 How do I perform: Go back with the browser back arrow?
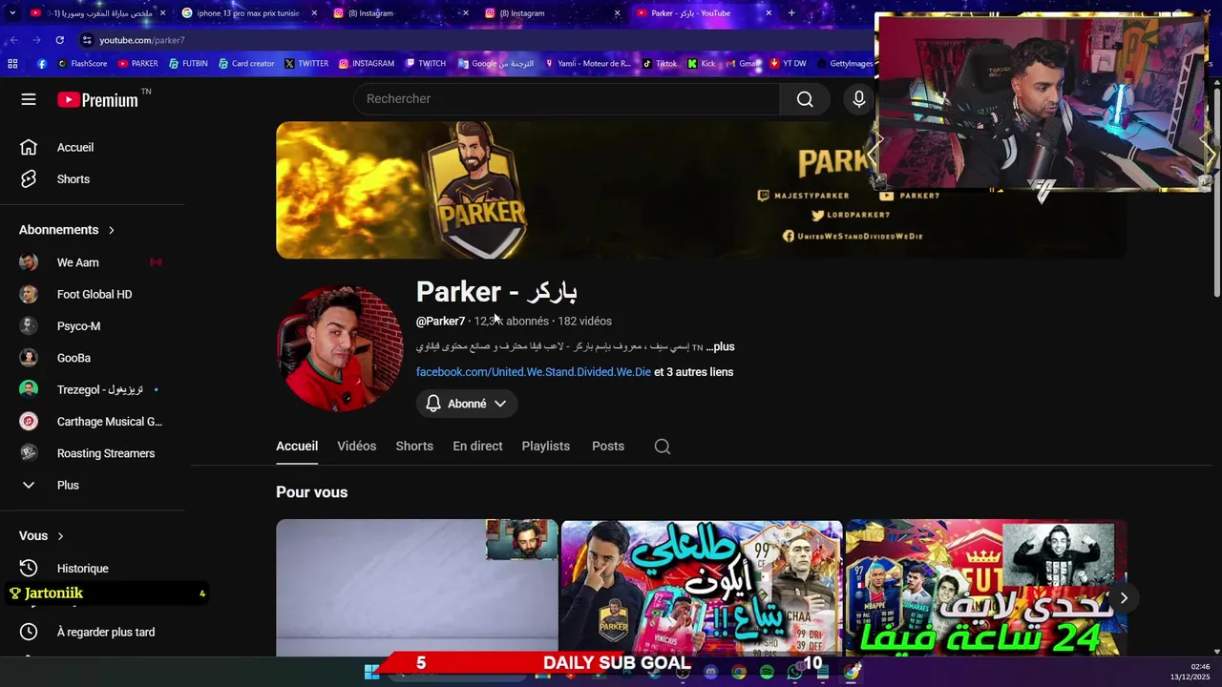tap(13, 40)
